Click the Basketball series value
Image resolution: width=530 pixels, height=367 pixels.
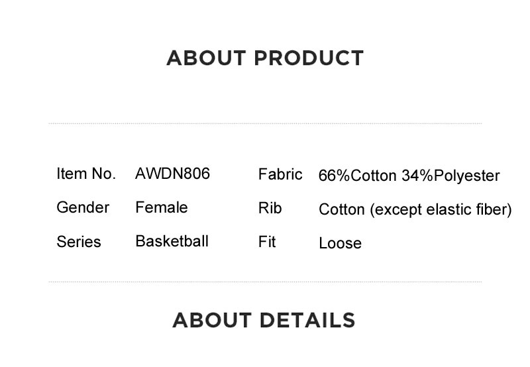172,241
